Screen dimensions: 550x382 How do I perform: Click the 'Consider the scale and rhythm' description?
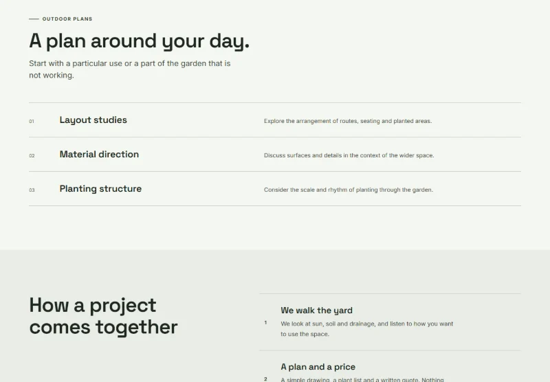[349, 190]
